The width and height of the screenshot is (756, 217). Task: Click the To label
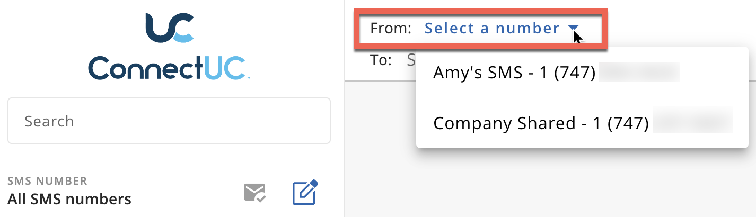point(381,60)
